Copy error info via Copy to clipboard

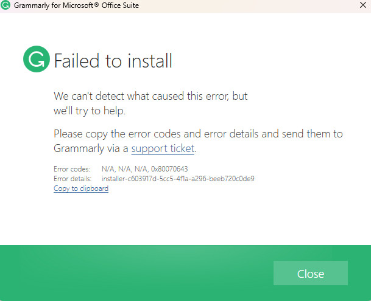click(x=81, y=189)
